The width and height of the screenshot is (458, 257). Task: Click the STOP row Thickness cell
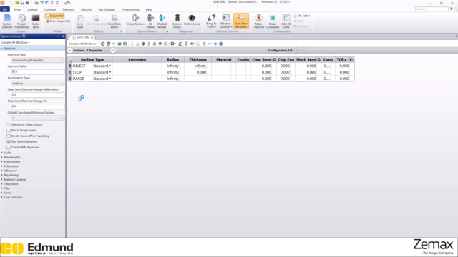pos(198,72)
